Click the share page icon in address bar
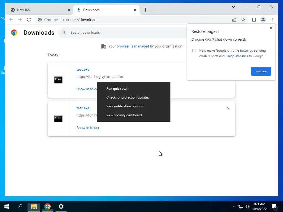This screenshot has width=283, height=212. click(x=234, y=20)
